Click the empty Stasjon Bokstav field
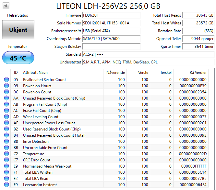This screenshot has width=216, height=190. tap(112, 47)
